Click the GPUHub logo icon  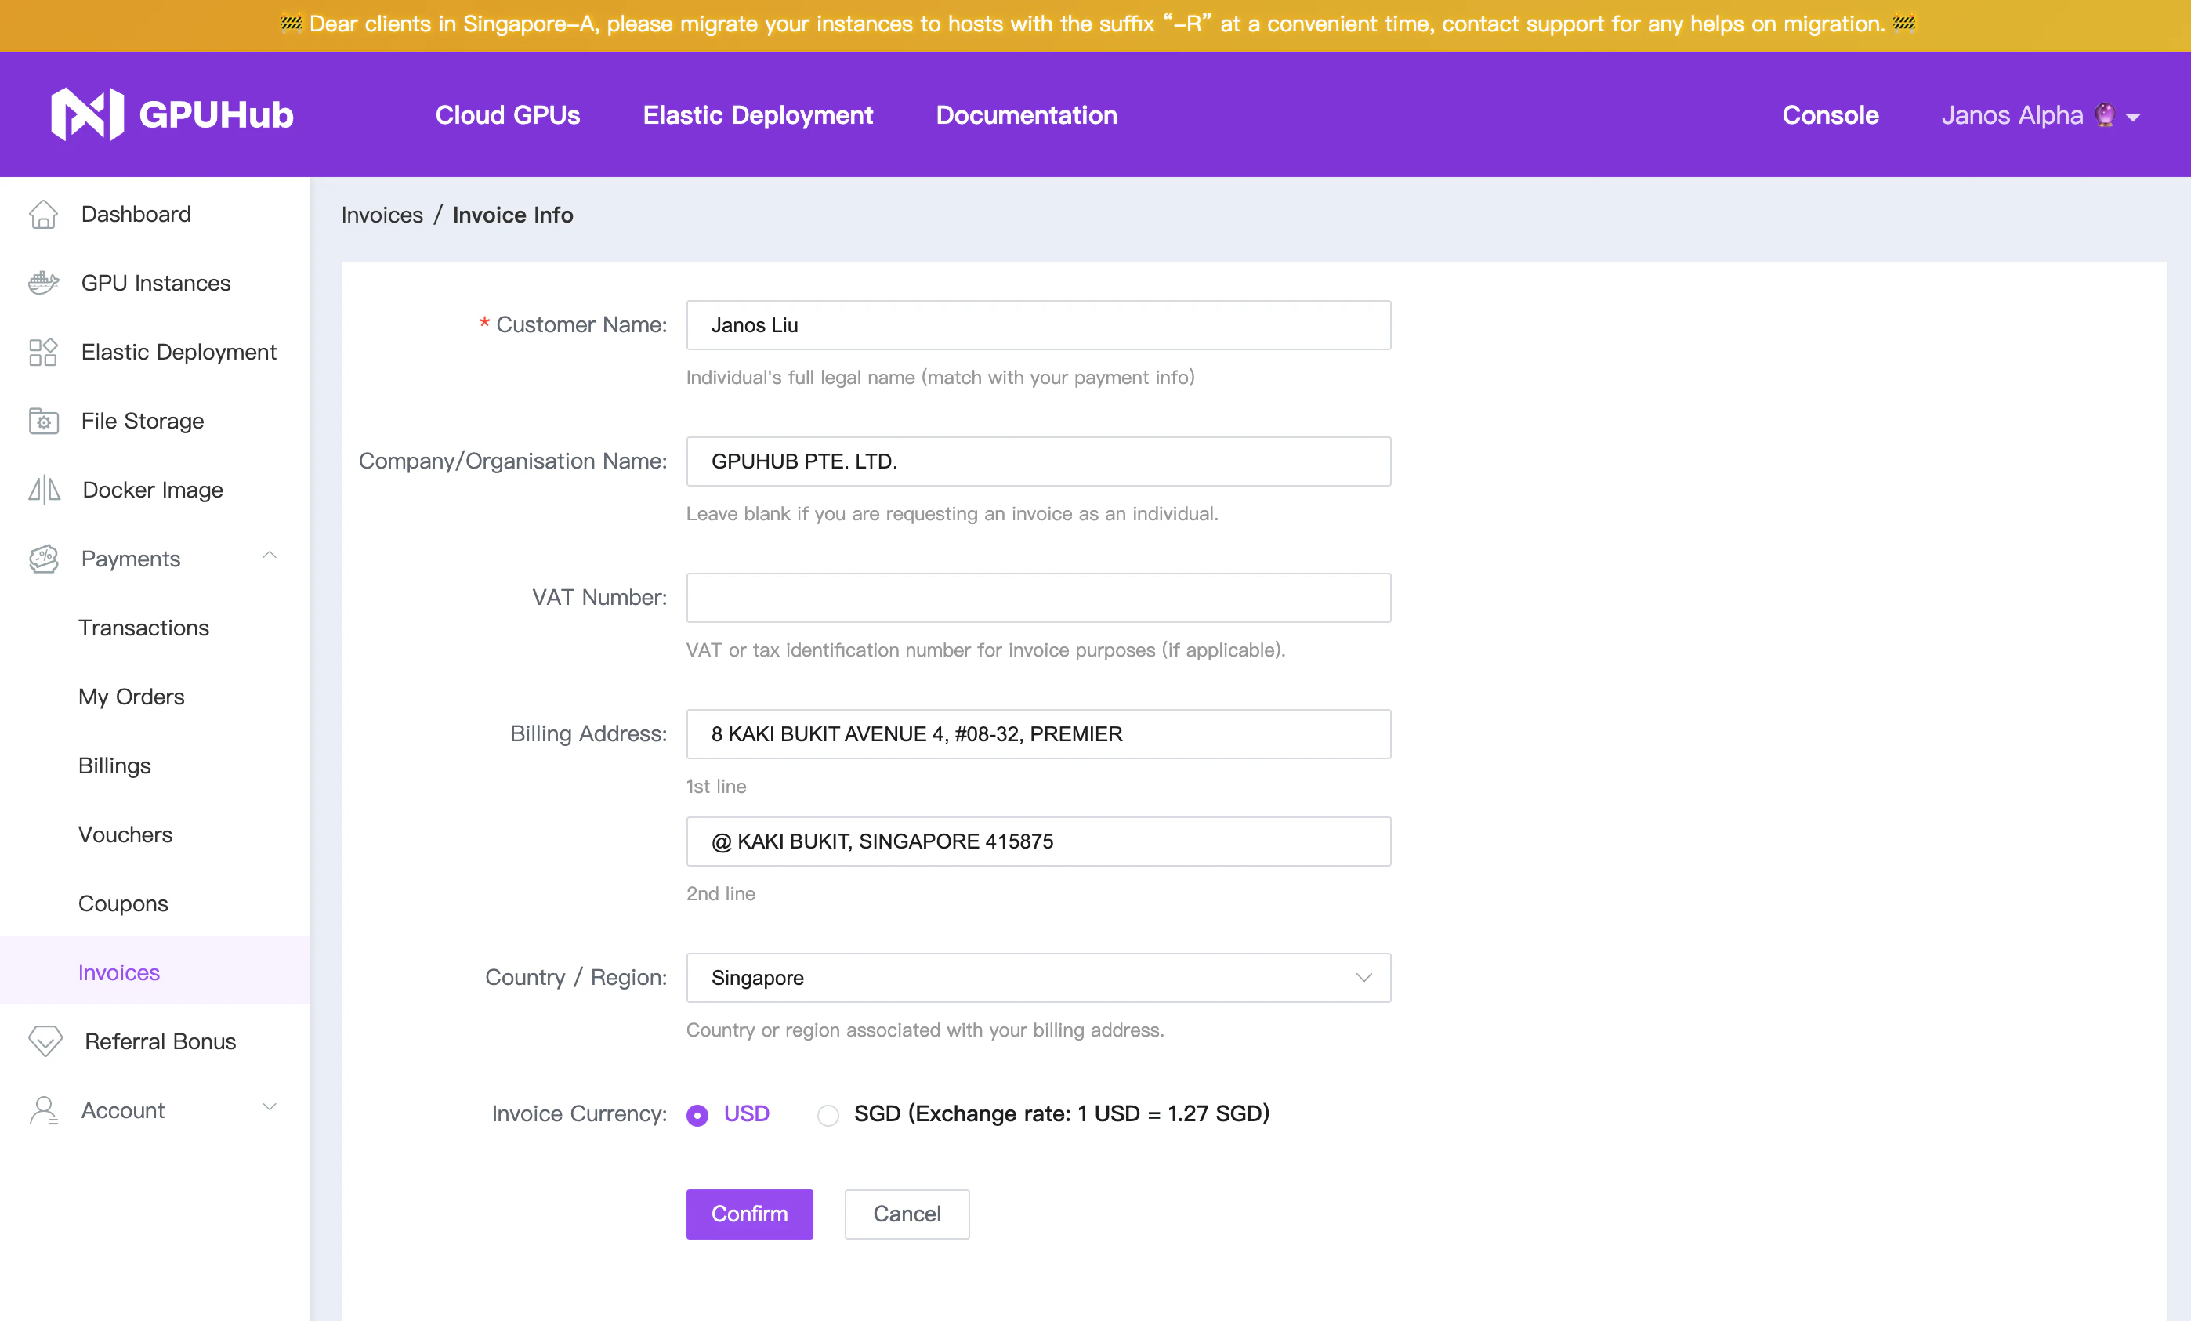[87, 114]
